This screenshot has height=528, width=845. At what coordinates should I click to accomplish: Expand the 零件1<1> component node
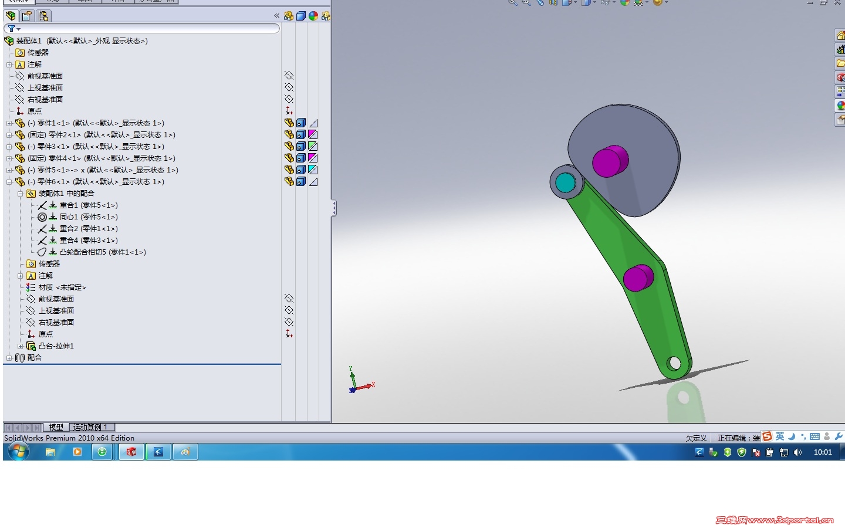click(9, 123)
